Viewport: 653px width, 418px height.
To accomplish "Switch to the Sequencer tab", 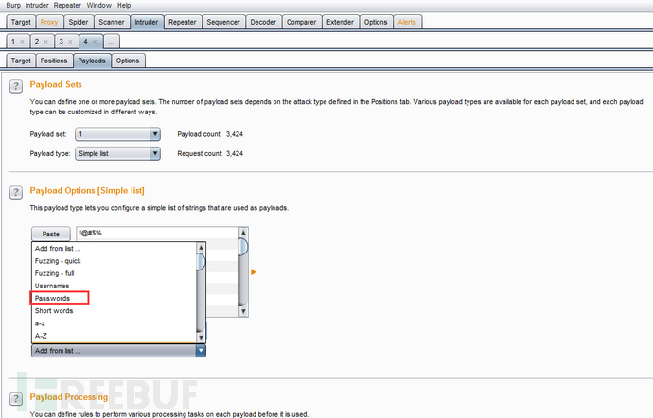I will coord(223,22).
